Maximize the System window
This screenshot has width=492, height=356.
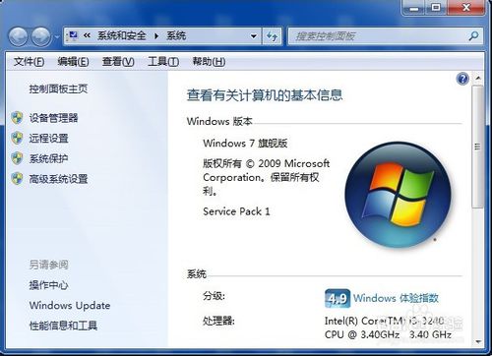(436, 7)
